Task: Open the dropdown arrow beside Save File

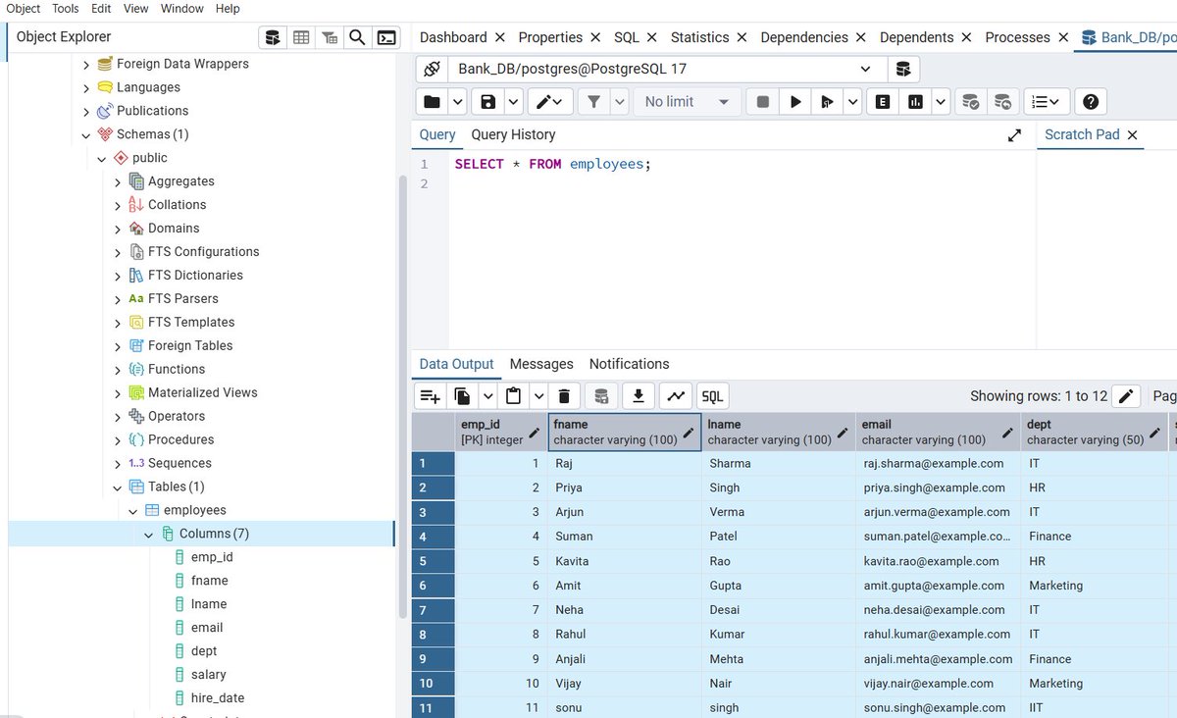Action: coord(514,101)
